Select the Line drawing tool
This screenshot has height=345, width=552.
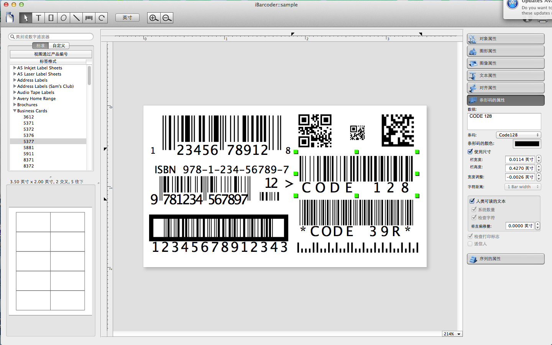click(x=76, y=18)
